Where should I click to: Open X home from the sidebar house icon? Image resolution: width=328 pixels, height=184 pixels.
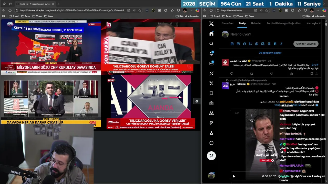(211, 34)
